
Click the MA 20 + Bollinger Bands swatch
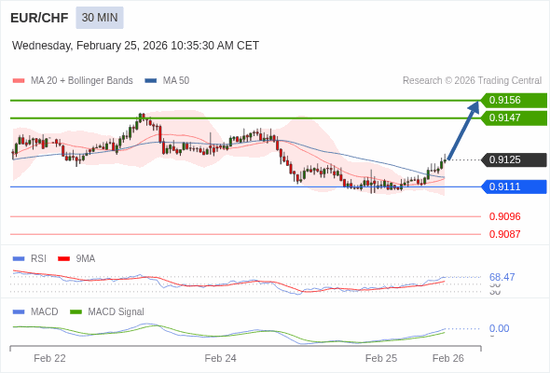click(19, 81)
